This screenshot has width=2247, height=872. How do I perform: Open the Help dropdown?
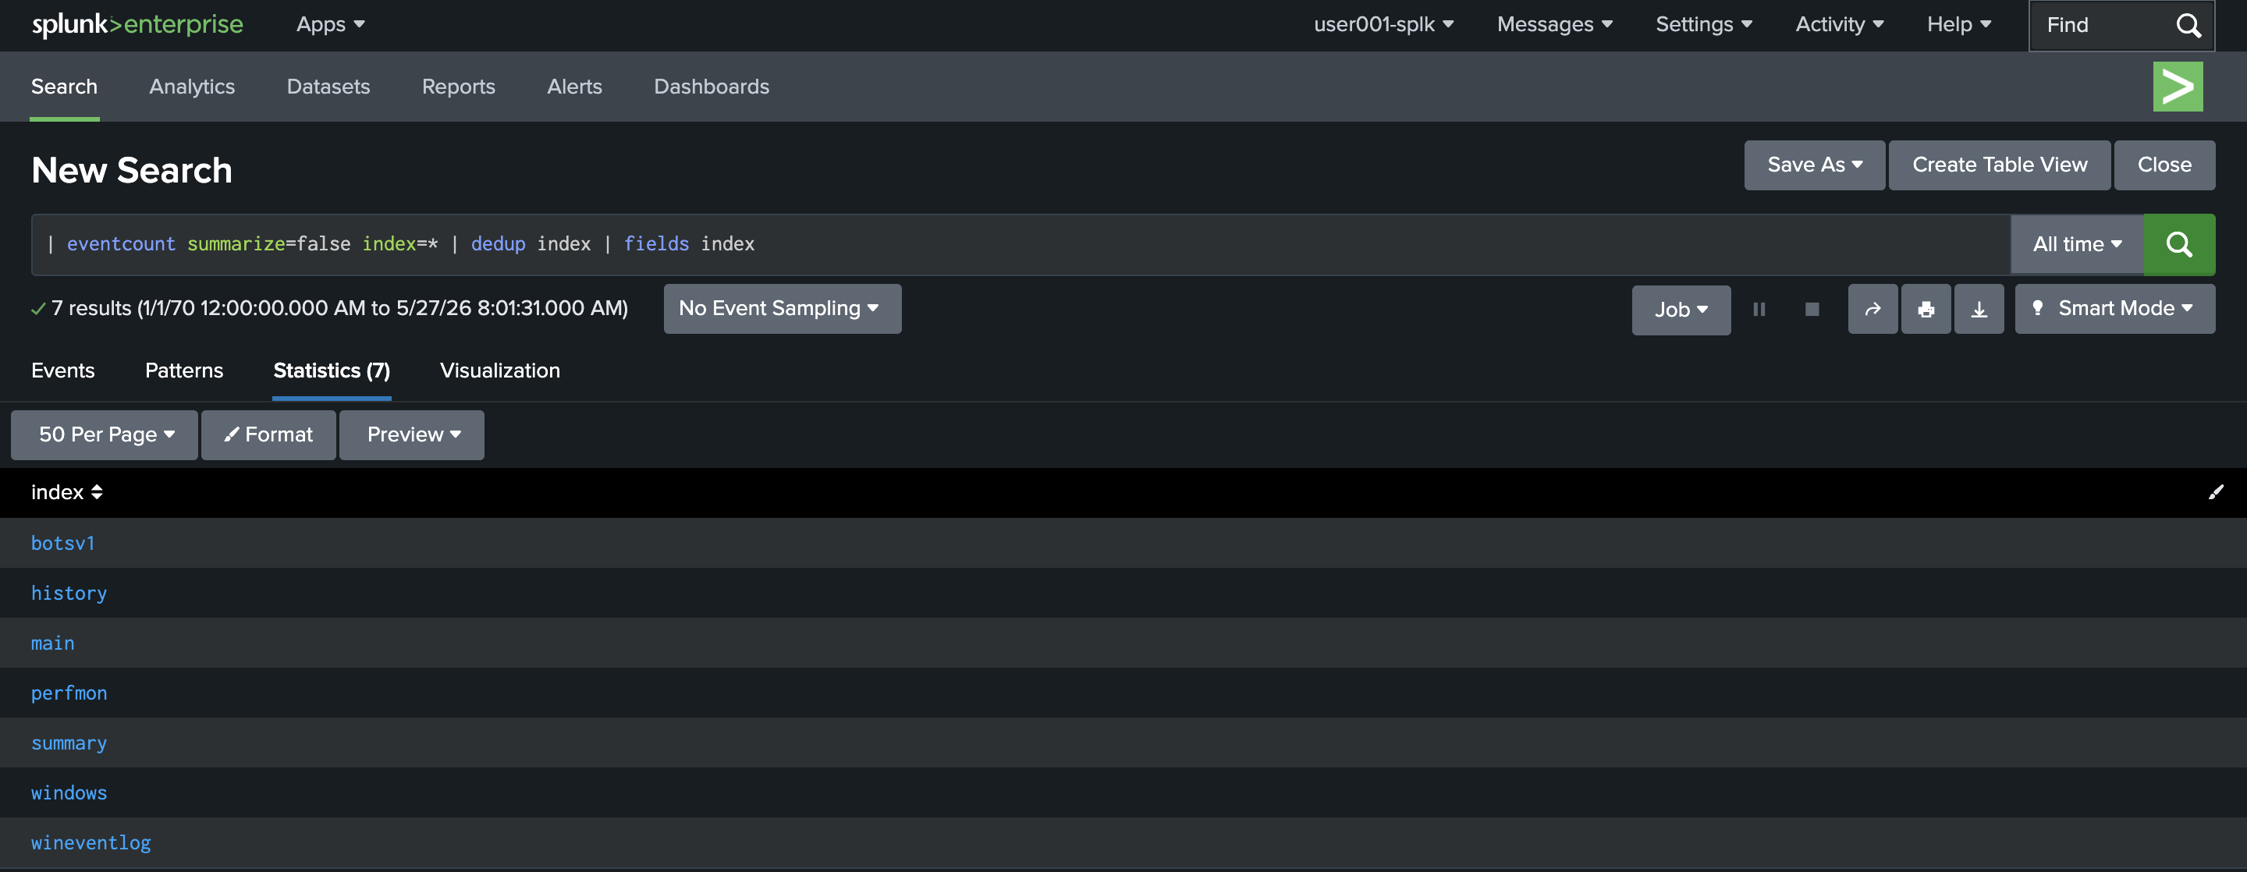click(x=1959, y=24)
